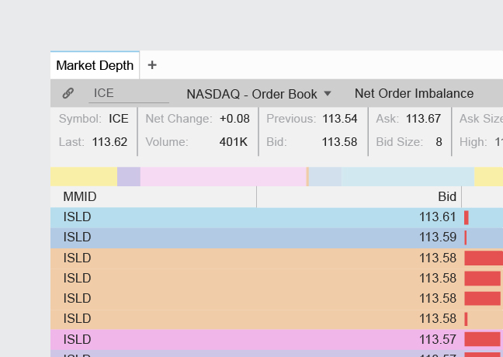
Task: Click the bid price 113.59 cell
Action: (438, 237)
